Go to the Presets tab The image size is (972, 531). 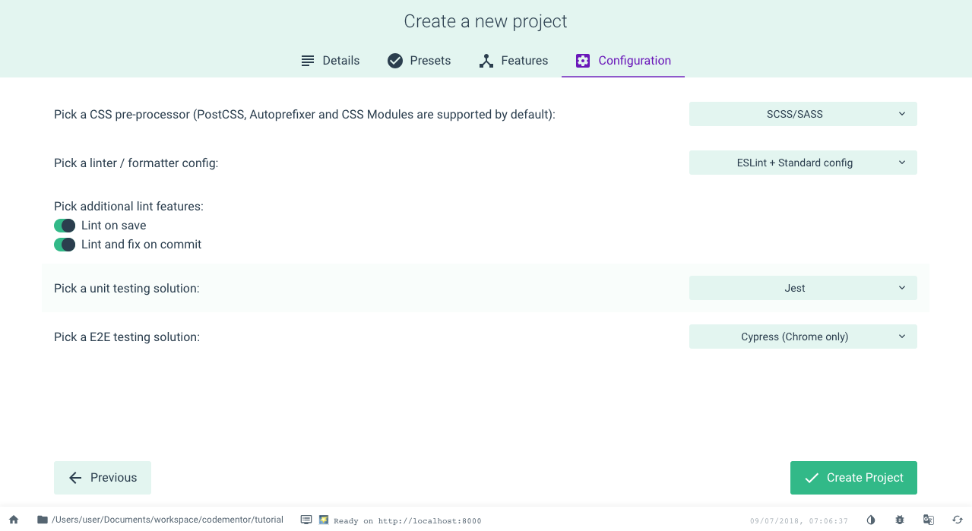click(x=420, y=61)
